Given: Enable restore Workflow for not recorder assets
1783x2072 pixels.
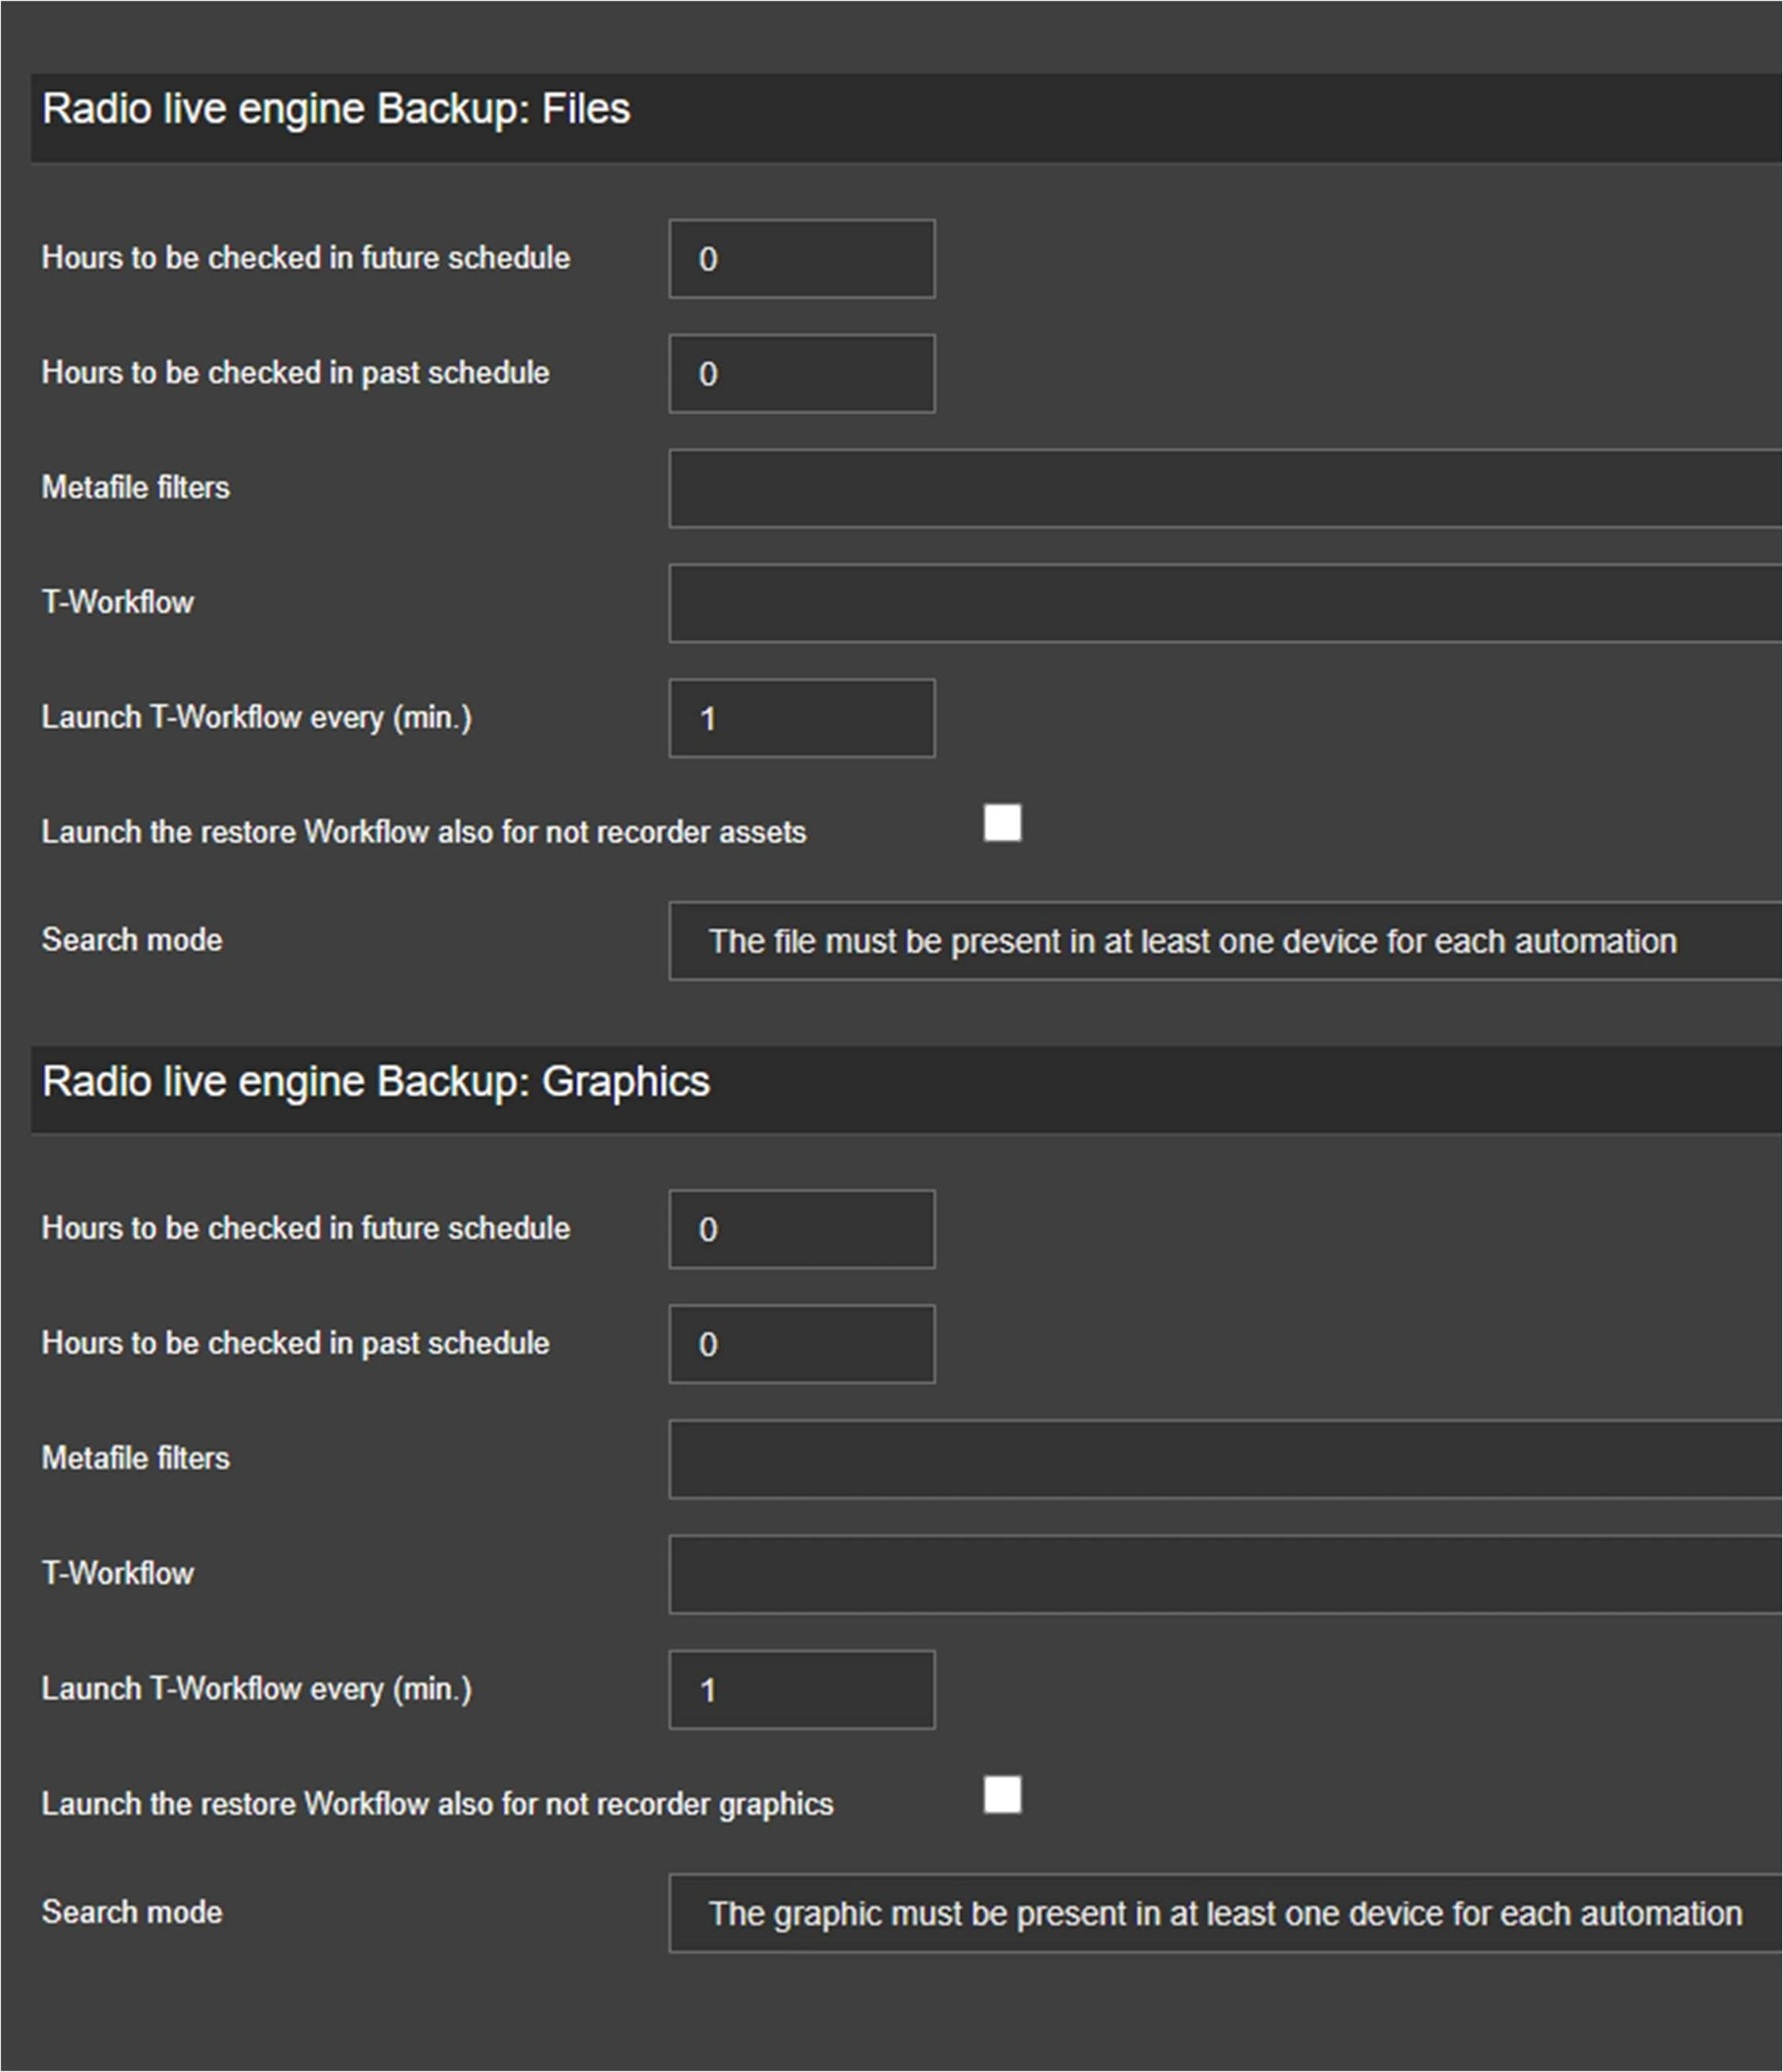Looking at the screenshot, I should point(1002,823).
